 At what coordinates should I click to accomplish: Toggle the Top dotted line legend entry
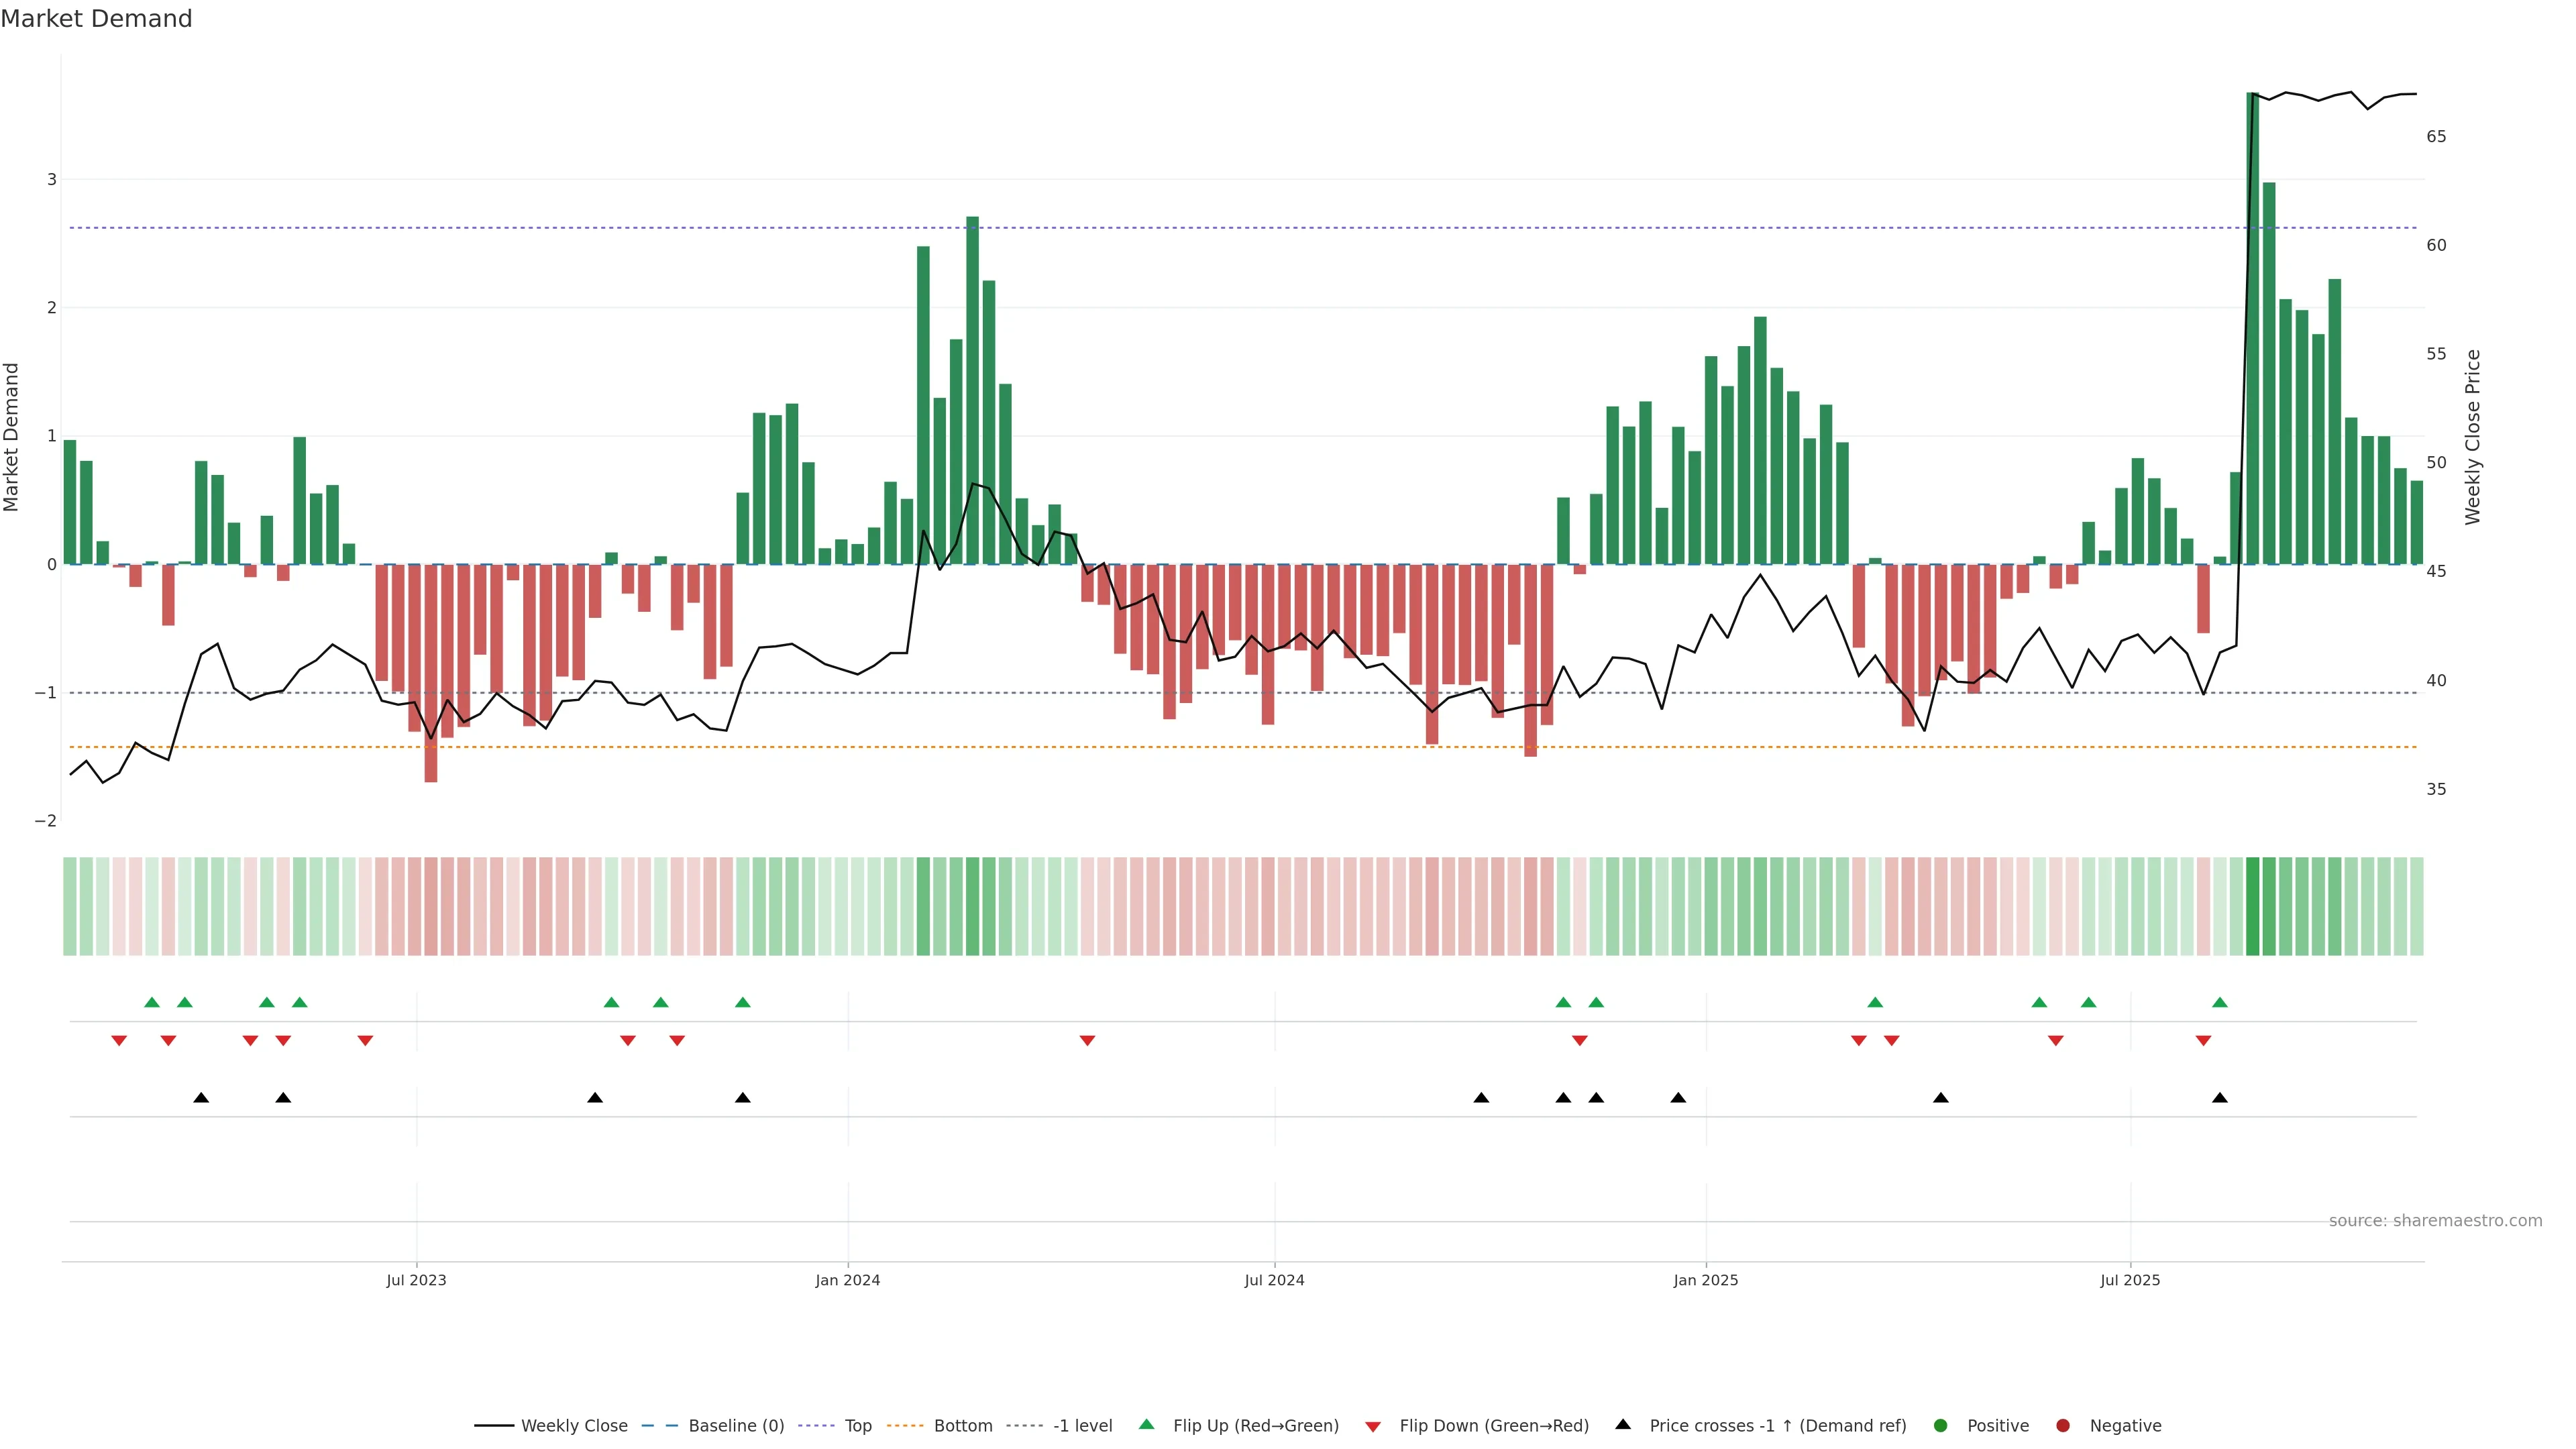pos(857,1425)
